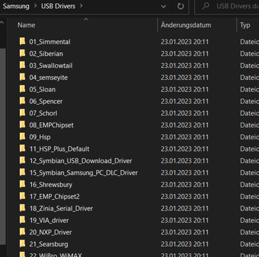The image size is (259, 257).
Task: Click the 20_NXP_Driver folder icon
Action: pyautogui.click(x=22, y=232)
